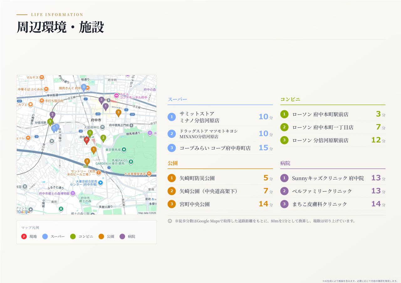Select the 府中市郷土の森博物館 museum icon
Image resolution: width=401 pixels, height=283 pixels.
[x=73, y=193]
